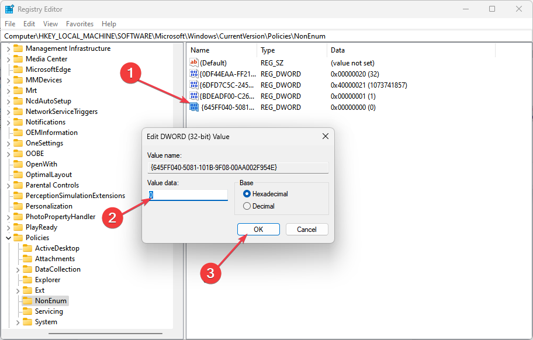Image resolution: width=533 pixels, height=340 pixels.
Task: Expand the MMDevices key
Action: point(9,81)
